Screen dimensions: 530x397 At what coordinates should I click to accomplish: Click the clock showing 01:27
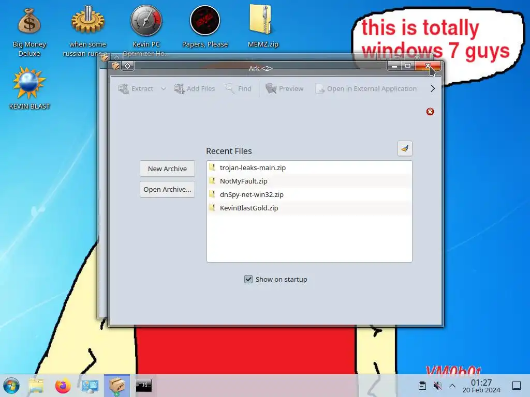coord(481,386)
